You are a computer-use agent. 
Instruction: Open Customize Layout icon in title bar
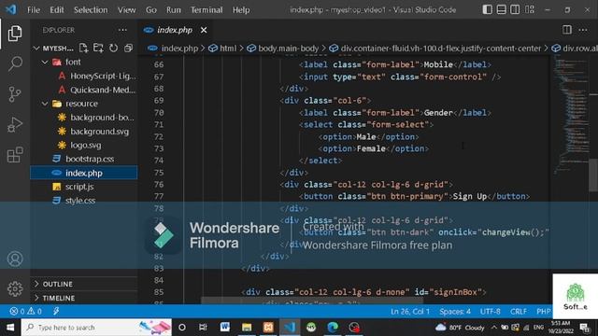pyautogui.click(x=530, y=9)
